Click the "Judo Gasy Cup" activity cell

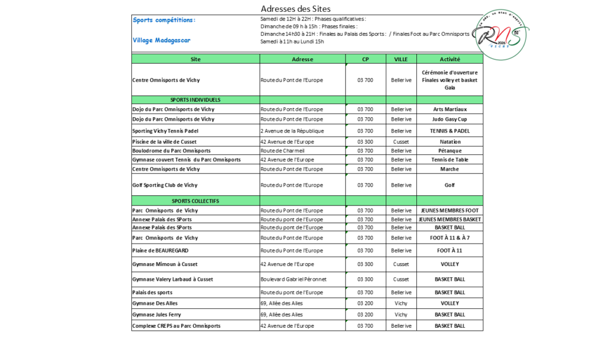pos(450,119)
